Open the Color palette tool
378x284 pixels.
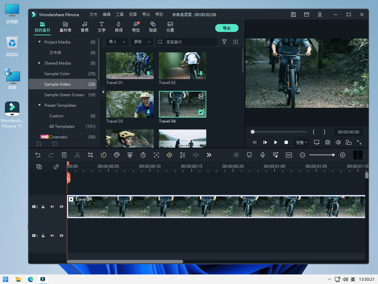pos(117,155)
